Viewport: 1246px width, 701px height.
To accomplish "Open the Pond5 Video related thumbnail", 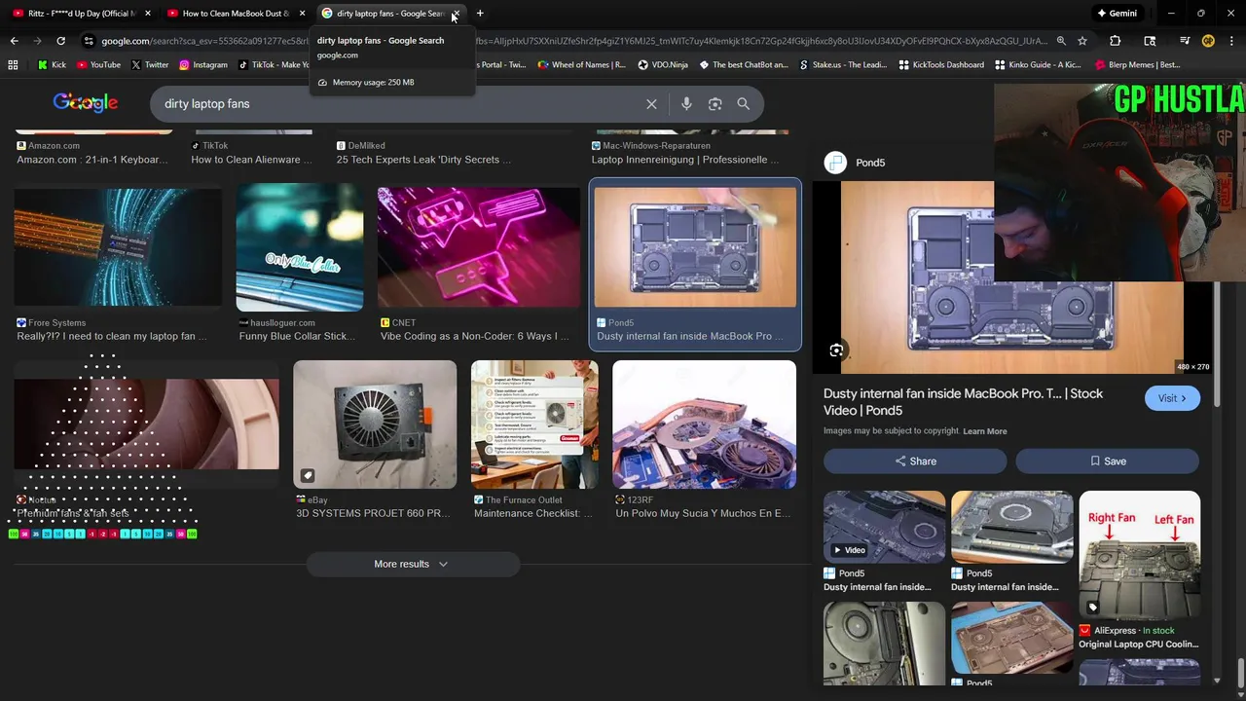I will tap(884, 527).
